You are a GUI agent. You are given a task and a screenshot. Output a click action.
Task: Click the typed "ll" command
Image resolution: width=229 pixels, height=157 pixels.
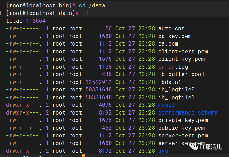tap(86, 13)
